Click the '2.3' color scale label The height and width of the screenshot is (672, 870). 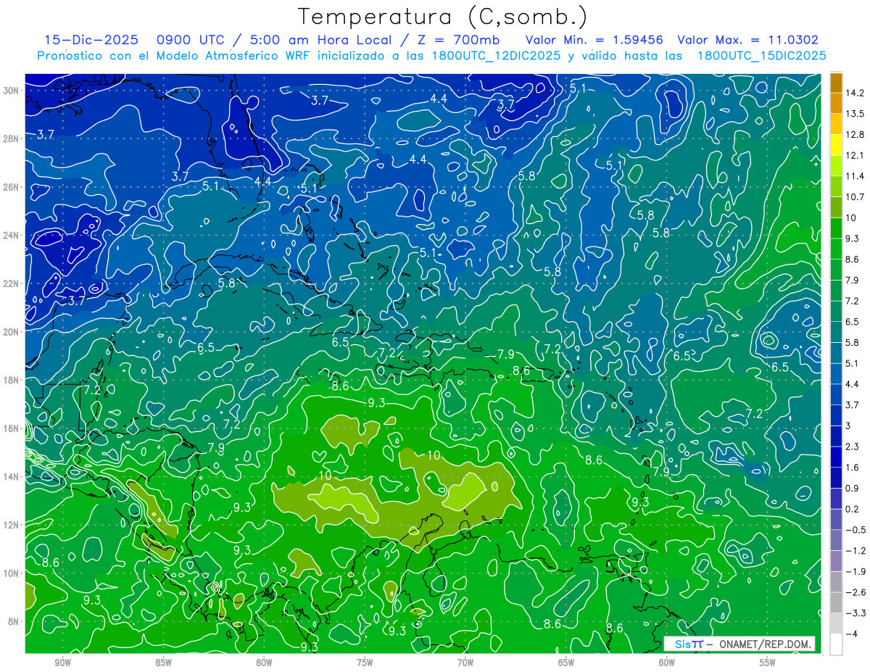coord(853,447)
